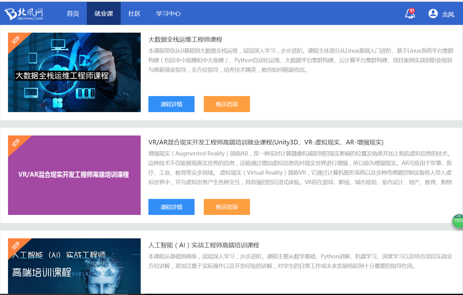Click the 试学 ribbon on the AI course

pyautogui.click(x=16, y=244)
